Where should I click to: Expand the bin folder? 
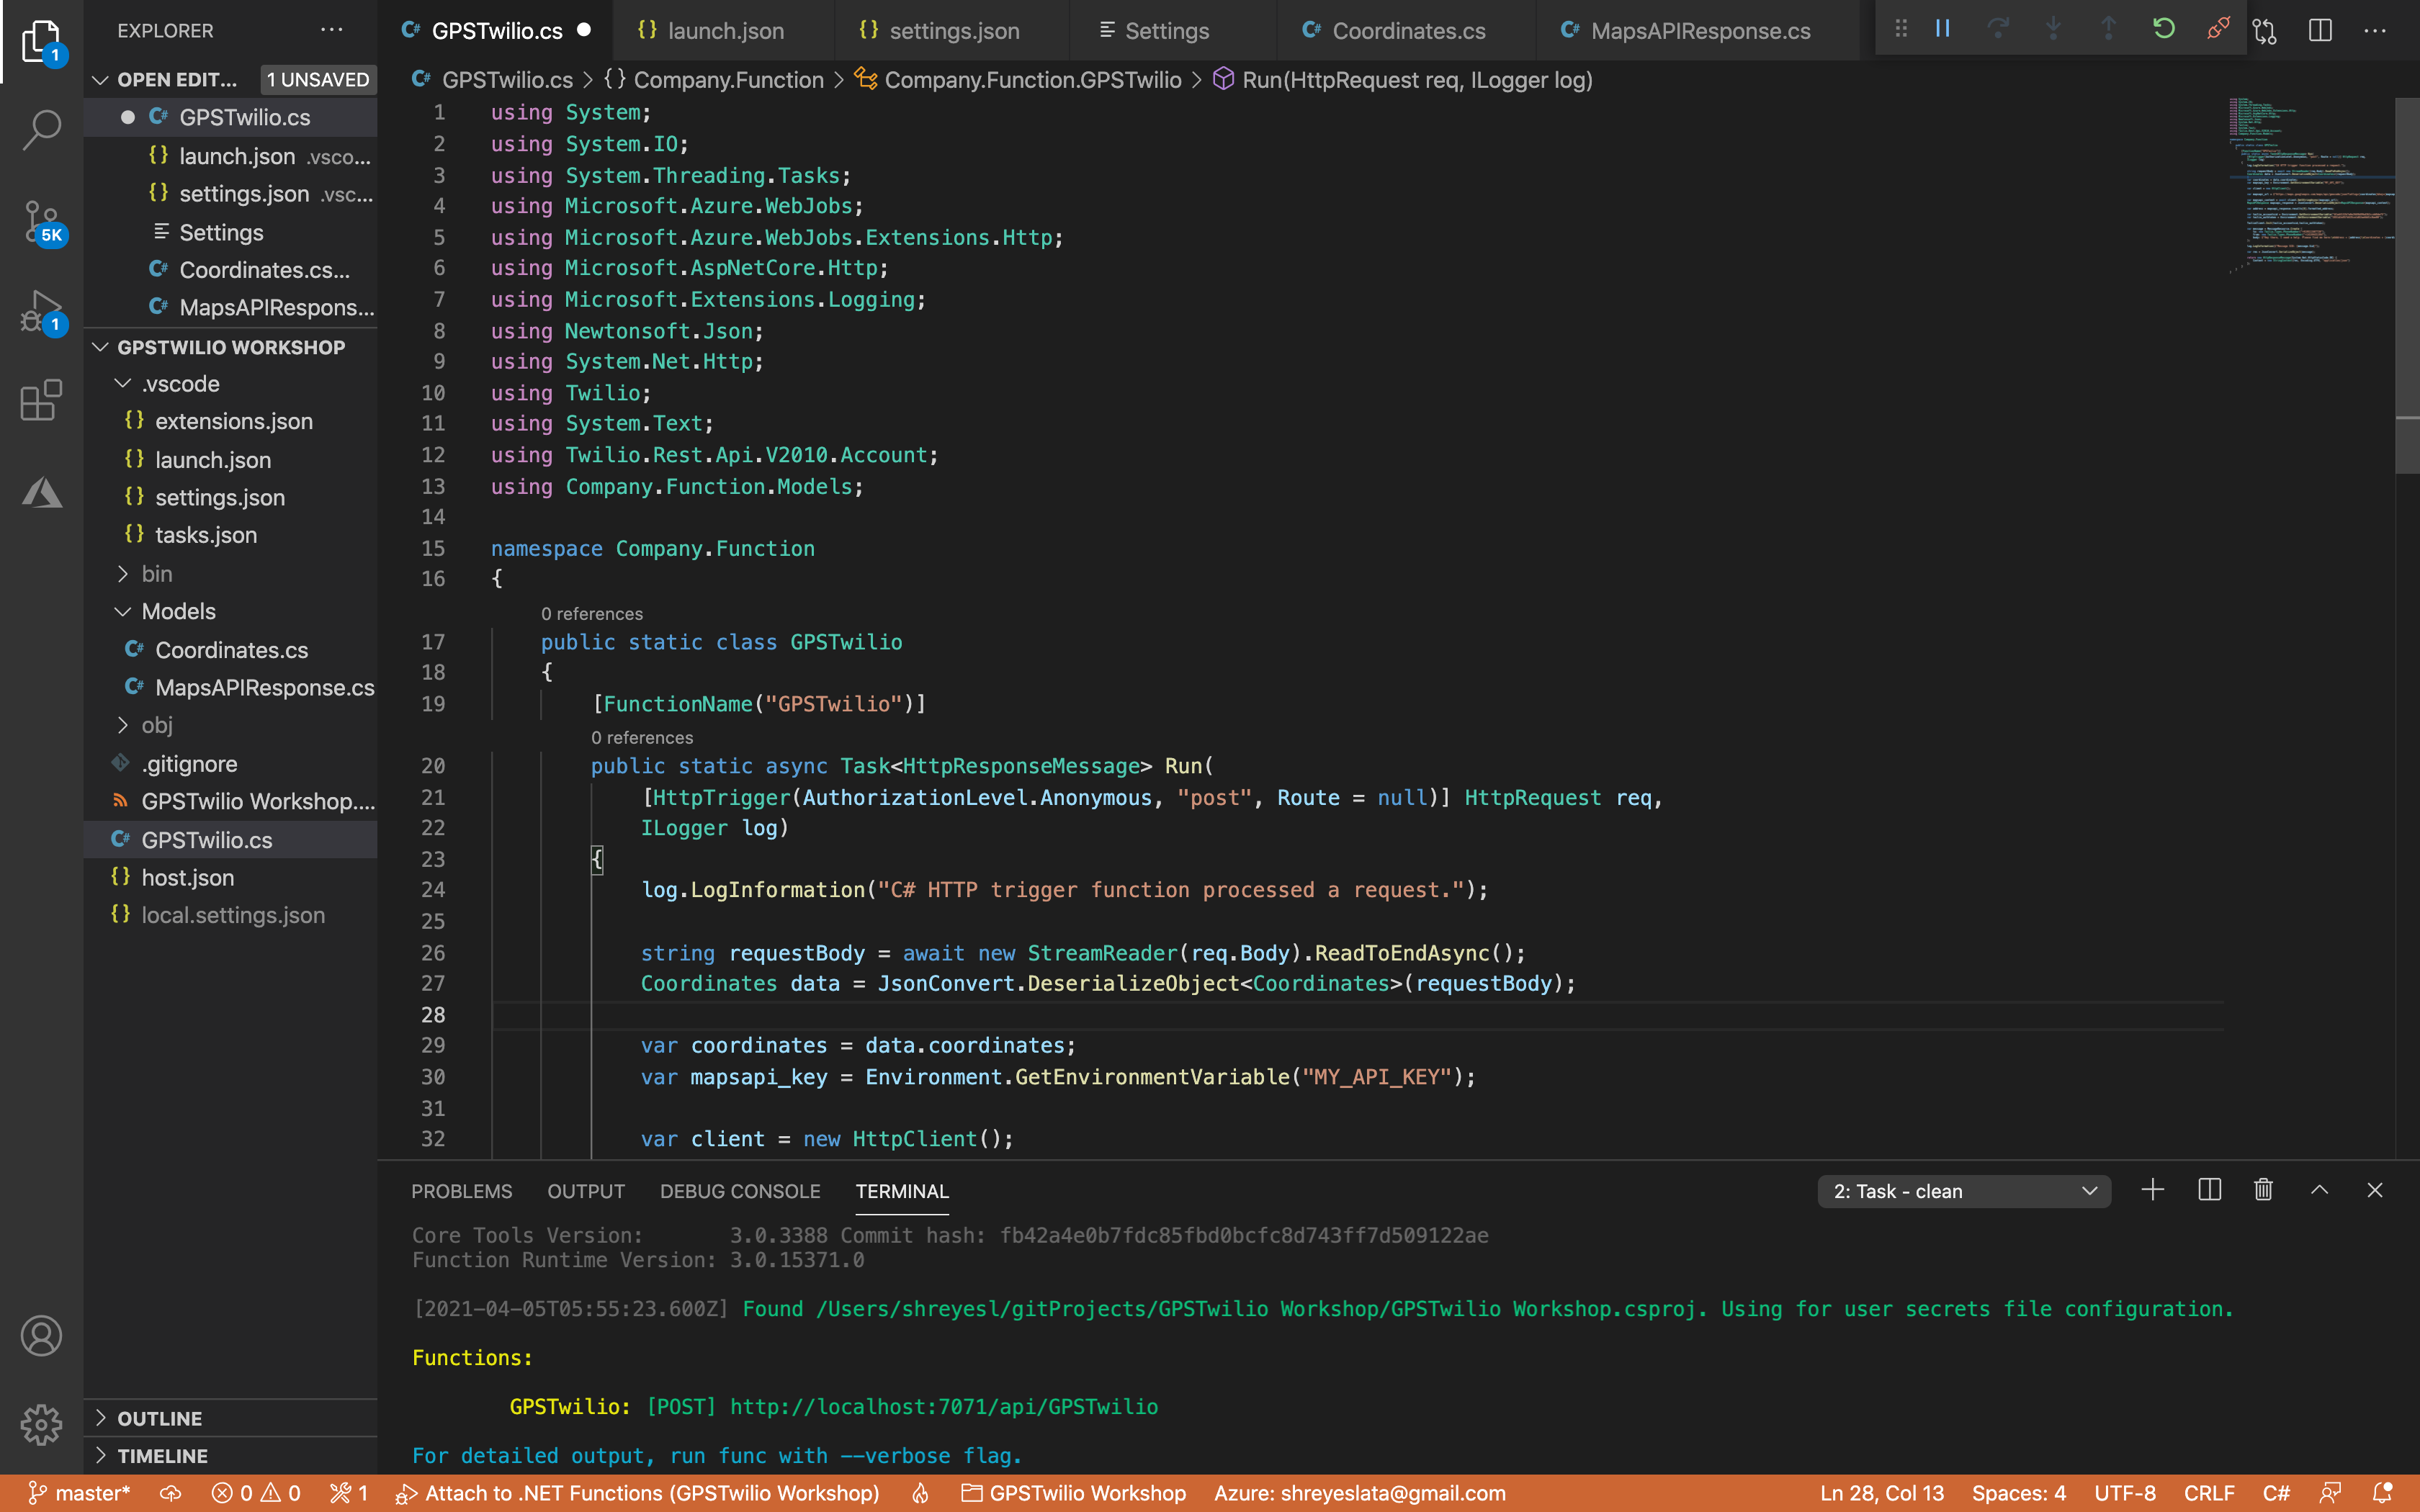[x=157, y=574]
